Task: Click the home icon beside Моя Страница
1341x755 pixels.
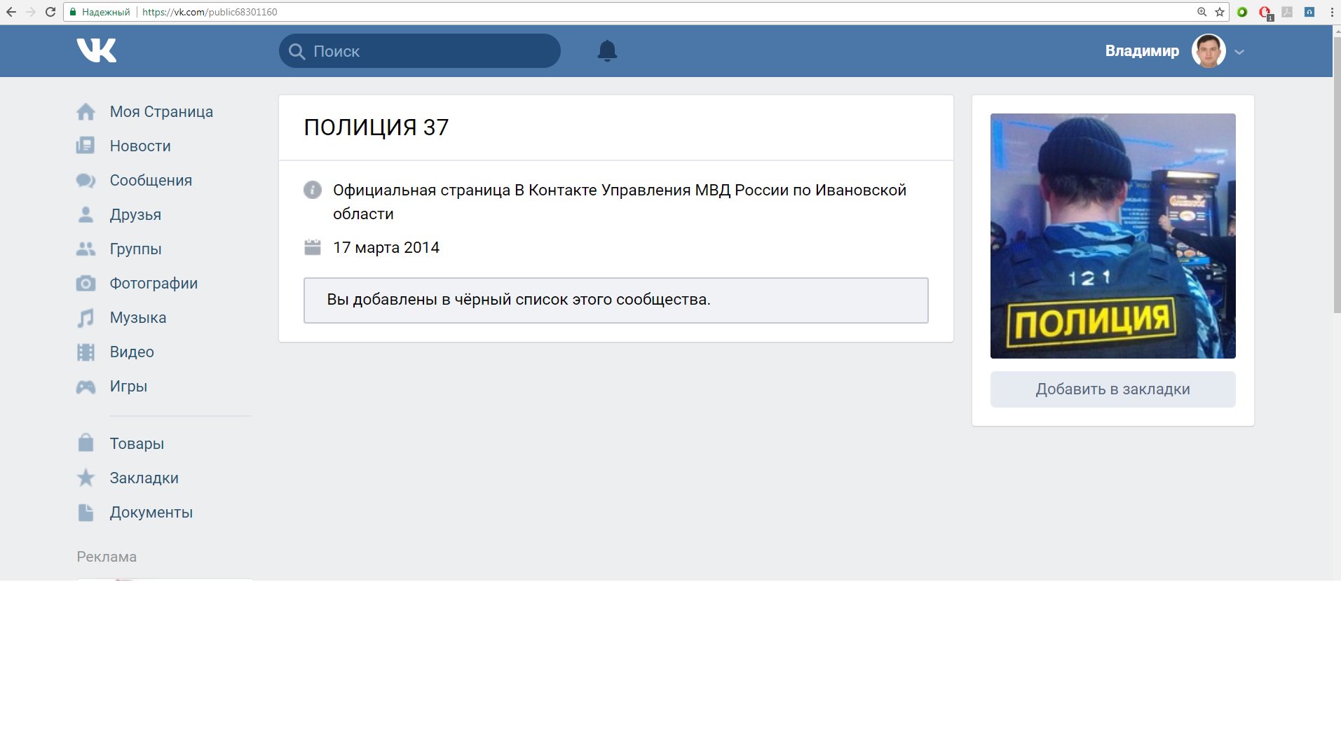Action: click(86, 112)
